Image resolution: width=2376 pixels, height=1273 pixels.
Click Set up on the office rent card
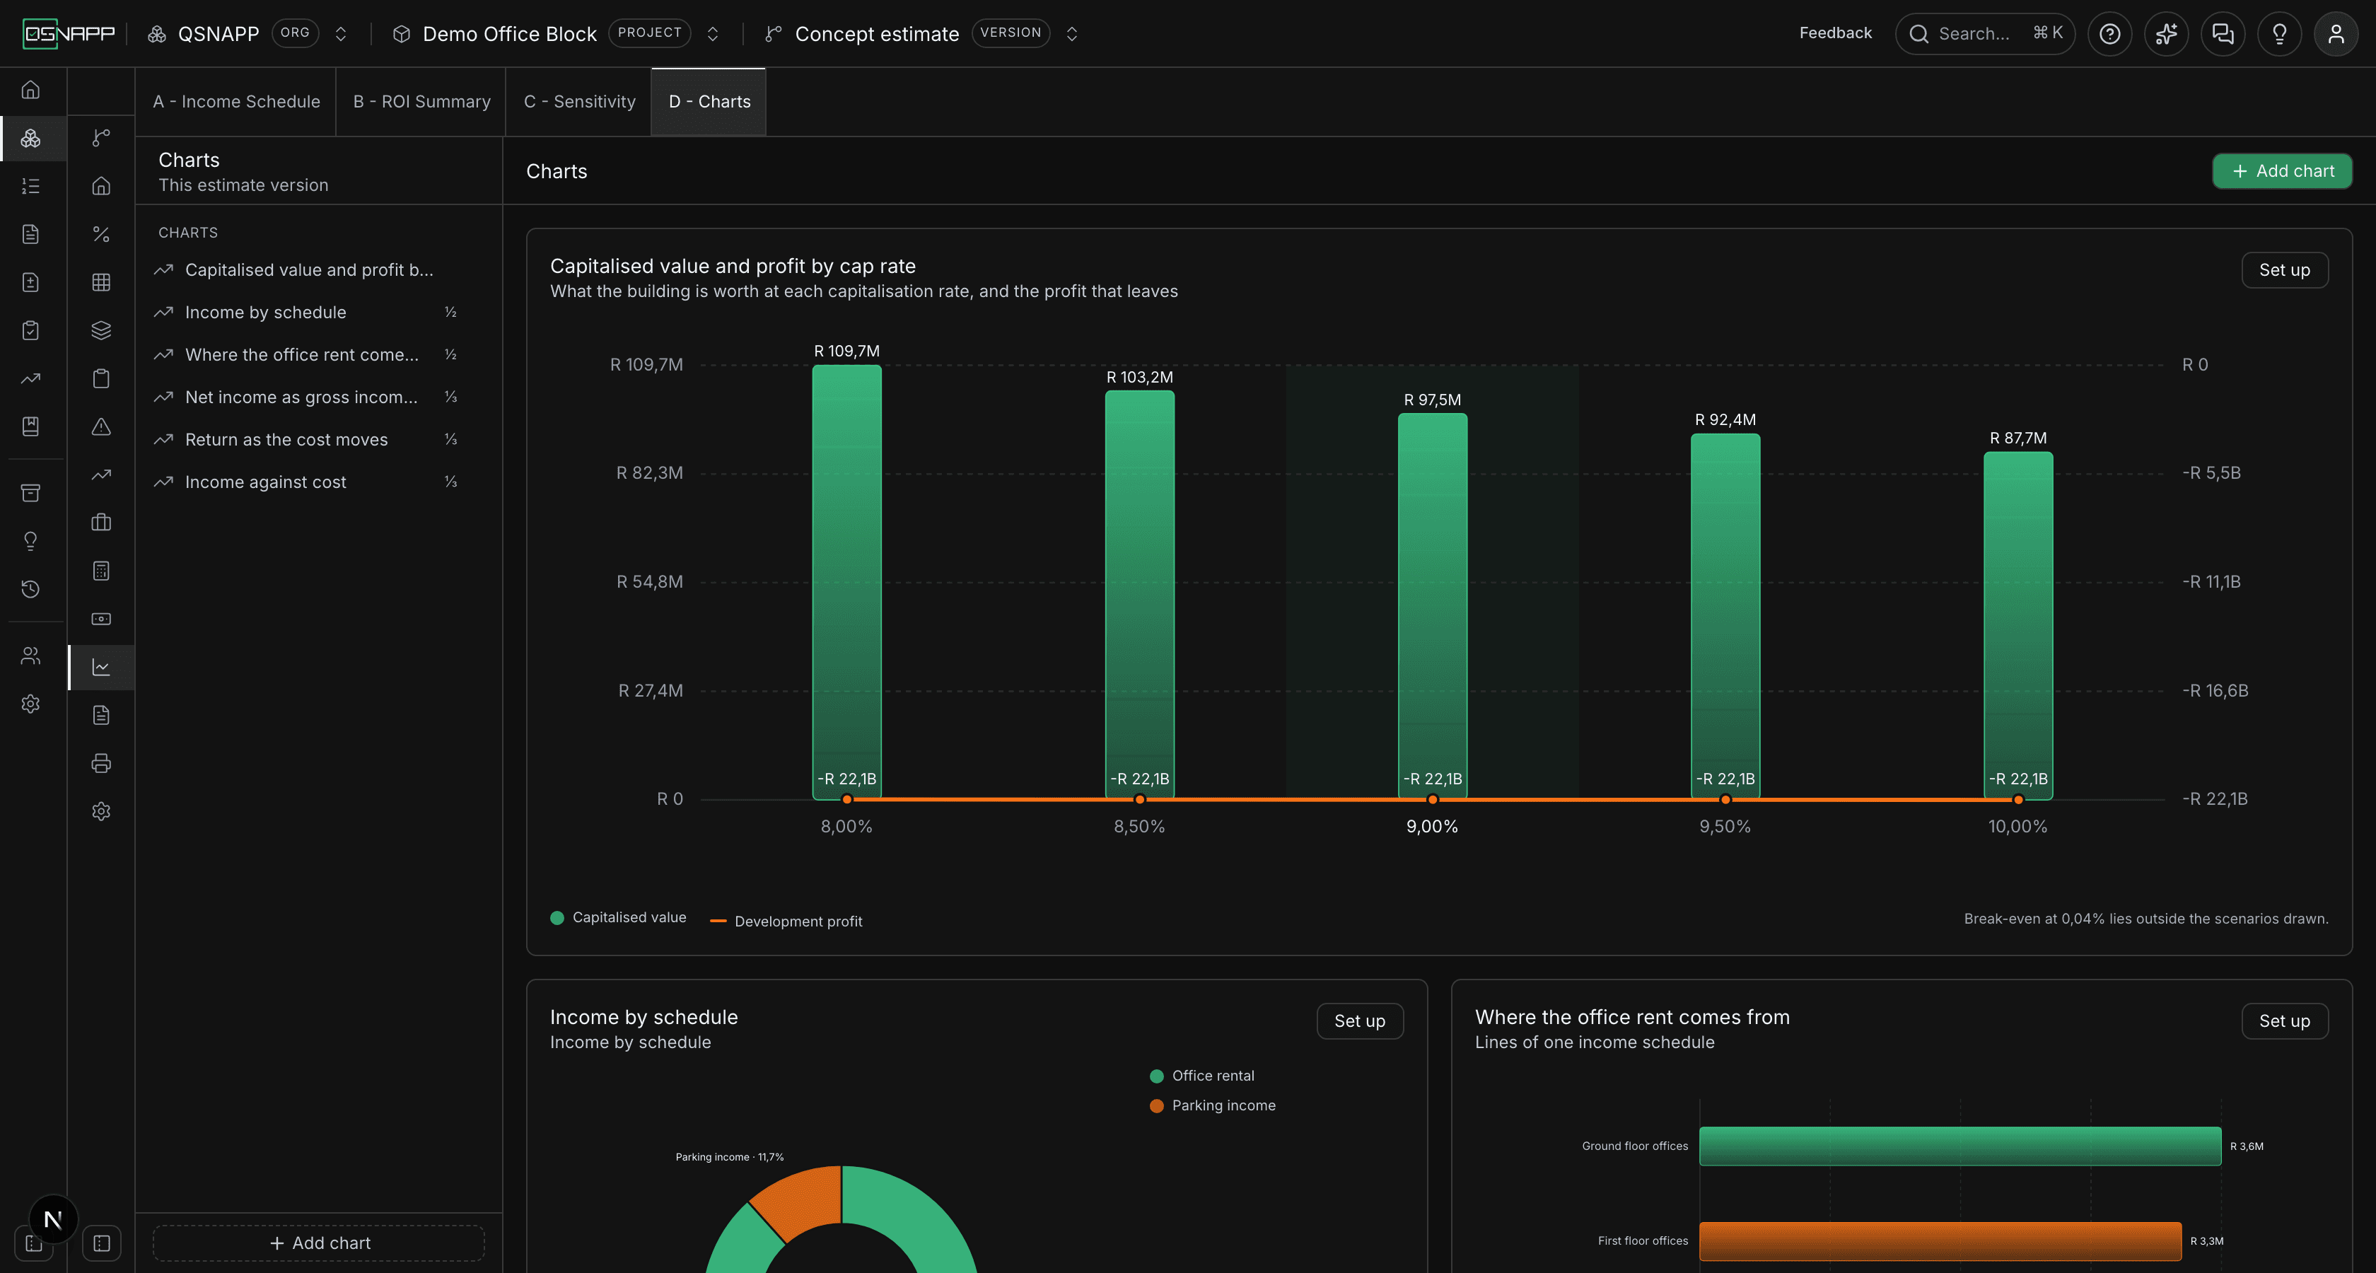pos(2285,1021)
